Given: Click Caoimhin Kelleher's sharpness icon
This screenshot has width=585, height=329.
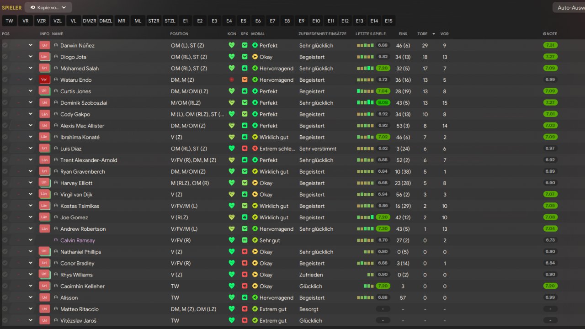Looking at the screenshot, I should coord(245,286).
